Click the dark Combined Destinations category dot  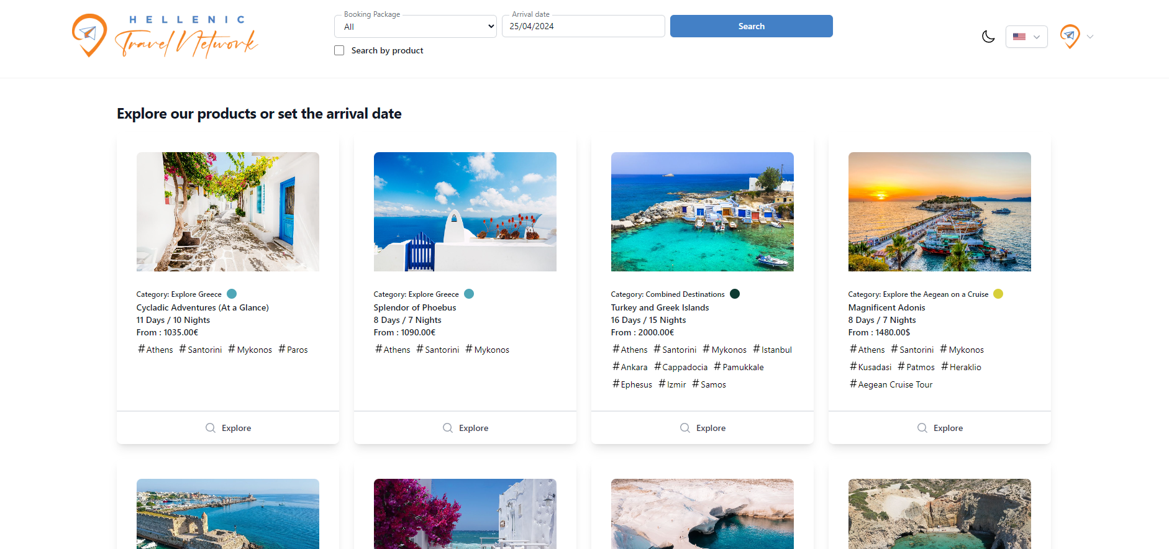point(735,294)
